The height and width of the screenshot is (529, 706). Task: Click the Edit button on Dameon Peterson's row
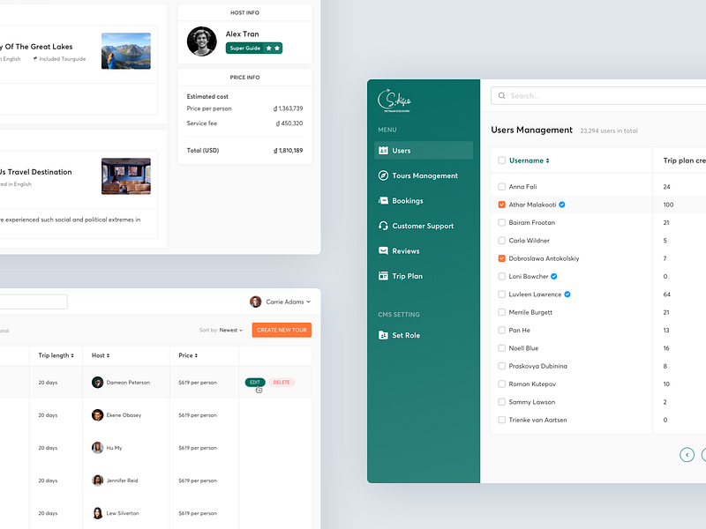(x=255, y=383)
